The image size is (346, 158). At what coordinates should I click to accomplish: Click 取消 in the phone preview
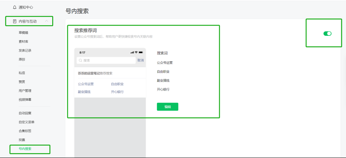tap(141, 60)
